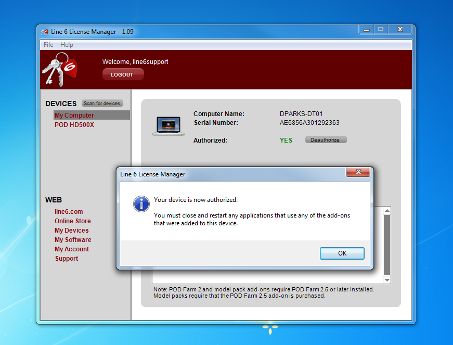The width and height of the screenshot is (453, 345).
Task: Select POD HD500X device
Action: tap(74, 125)
